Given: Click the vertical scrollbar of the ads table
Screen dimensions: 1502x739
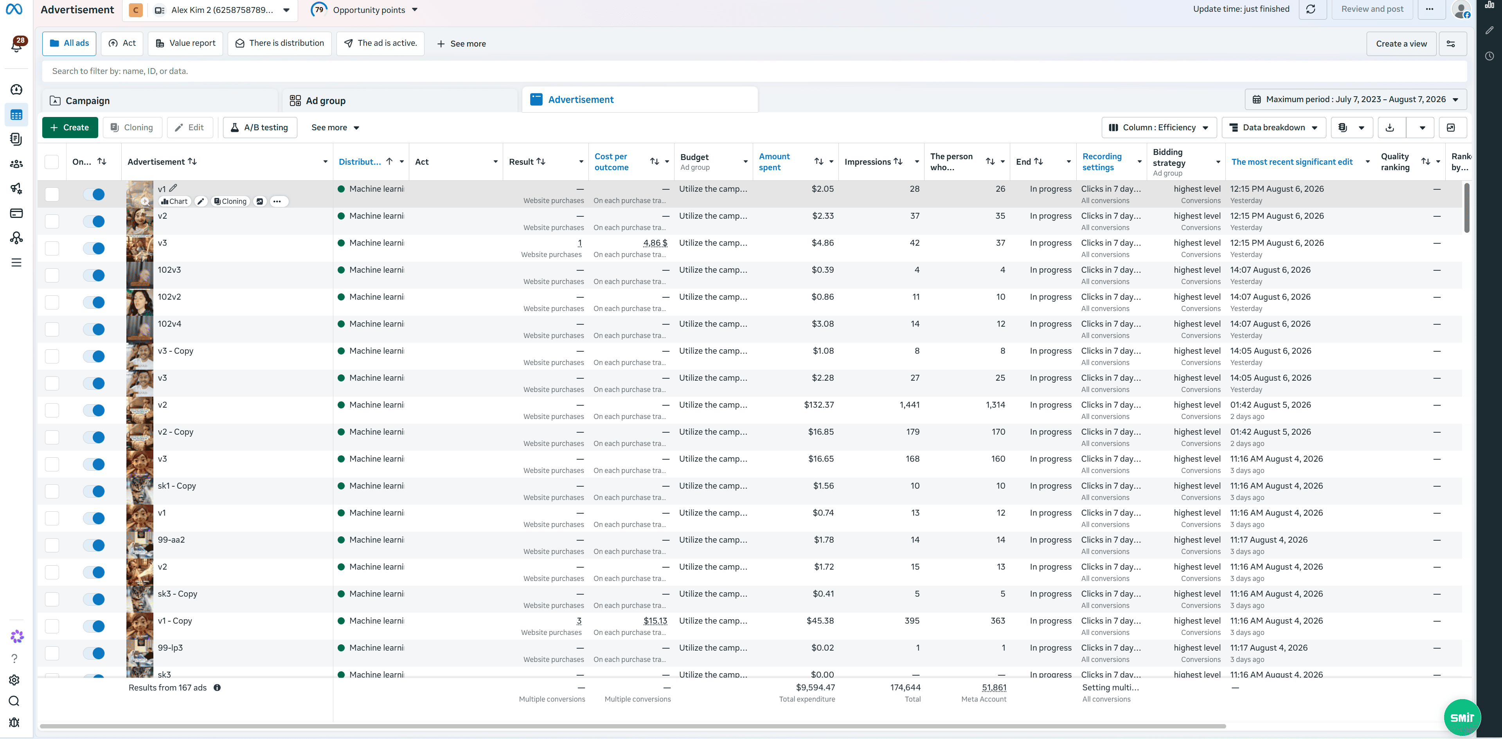Looking at the screenshot, I should point(1466,208).
